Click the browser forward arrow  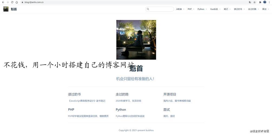(x=8, y=2)
